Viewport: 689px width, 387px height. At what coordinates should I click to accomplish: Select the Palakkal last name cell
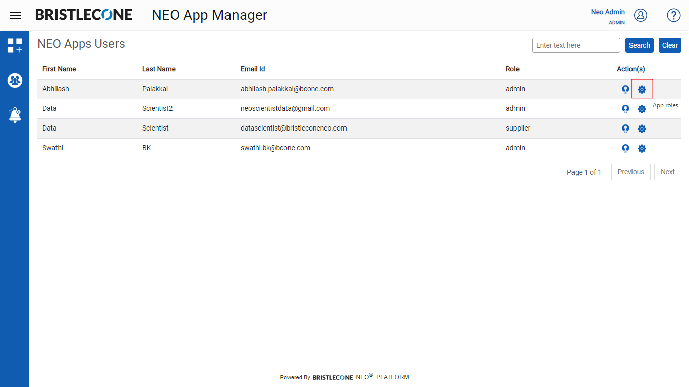click(x=155, y=89)
